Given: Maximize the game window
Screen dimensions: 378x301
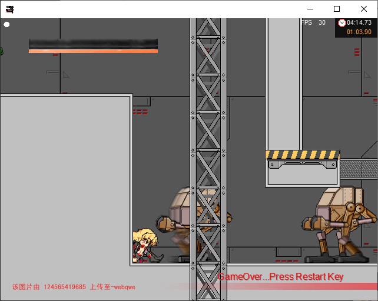Looking at the screenshot, I should tap(337, 9).
